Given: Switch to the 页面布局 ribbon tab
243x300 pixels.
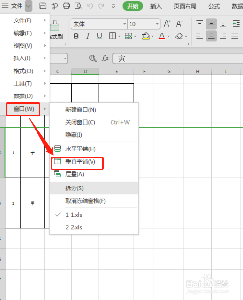Looking at the screenshot, I should click(x=185, y=6).
